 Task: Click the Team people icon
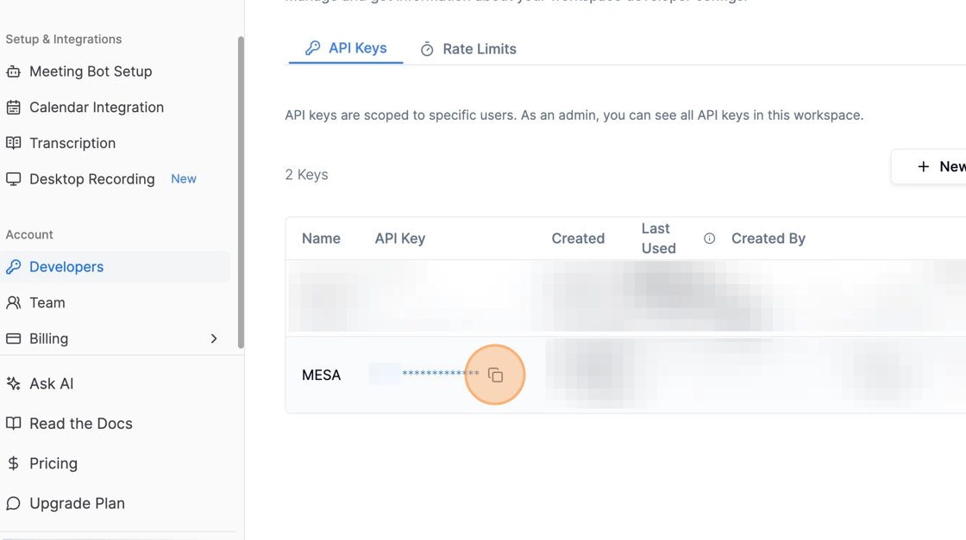14,302
